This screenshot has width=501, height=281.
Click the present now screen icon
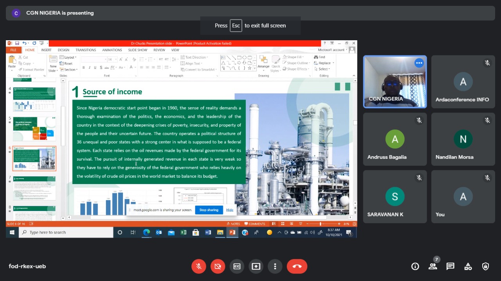[256, 266]
